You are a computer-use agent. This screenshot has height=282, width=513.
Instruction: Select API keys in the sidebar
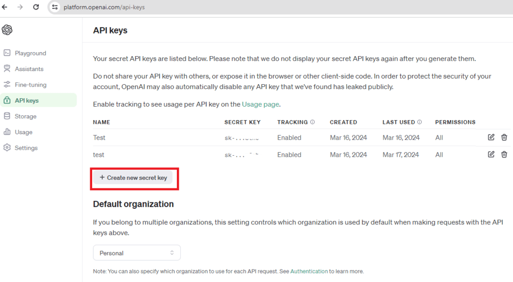tap(39, 100)
